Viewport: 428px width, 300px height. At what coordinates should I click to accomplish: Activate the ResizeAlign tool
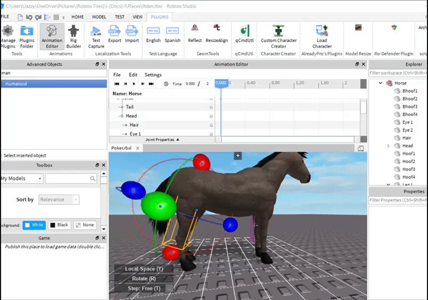[x=217, y=34]
